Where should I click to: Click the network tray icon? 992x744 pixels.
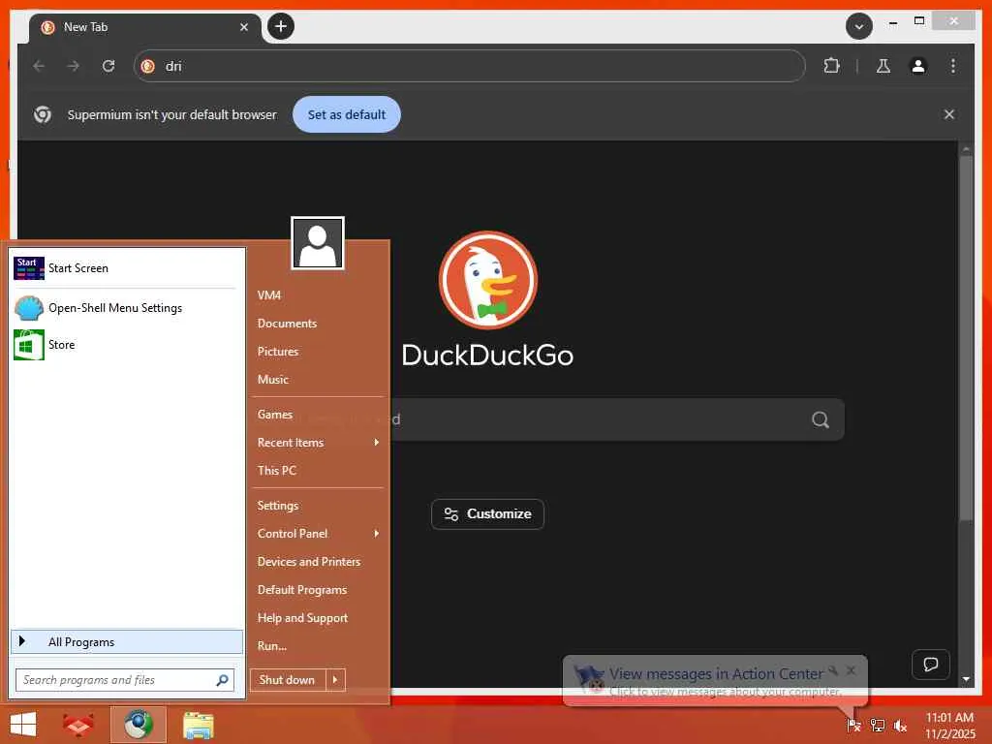point(877,725)
